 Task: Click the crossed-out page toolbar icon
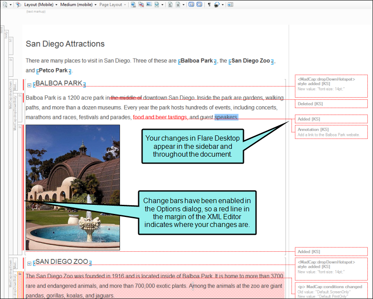[156, 4]
